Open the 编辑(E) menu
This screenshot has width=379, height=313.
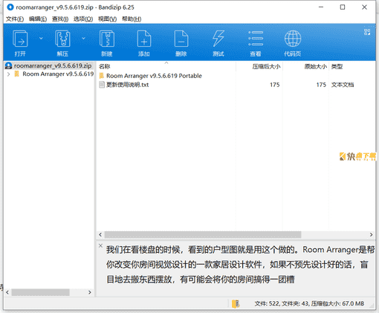click(38, 19)
